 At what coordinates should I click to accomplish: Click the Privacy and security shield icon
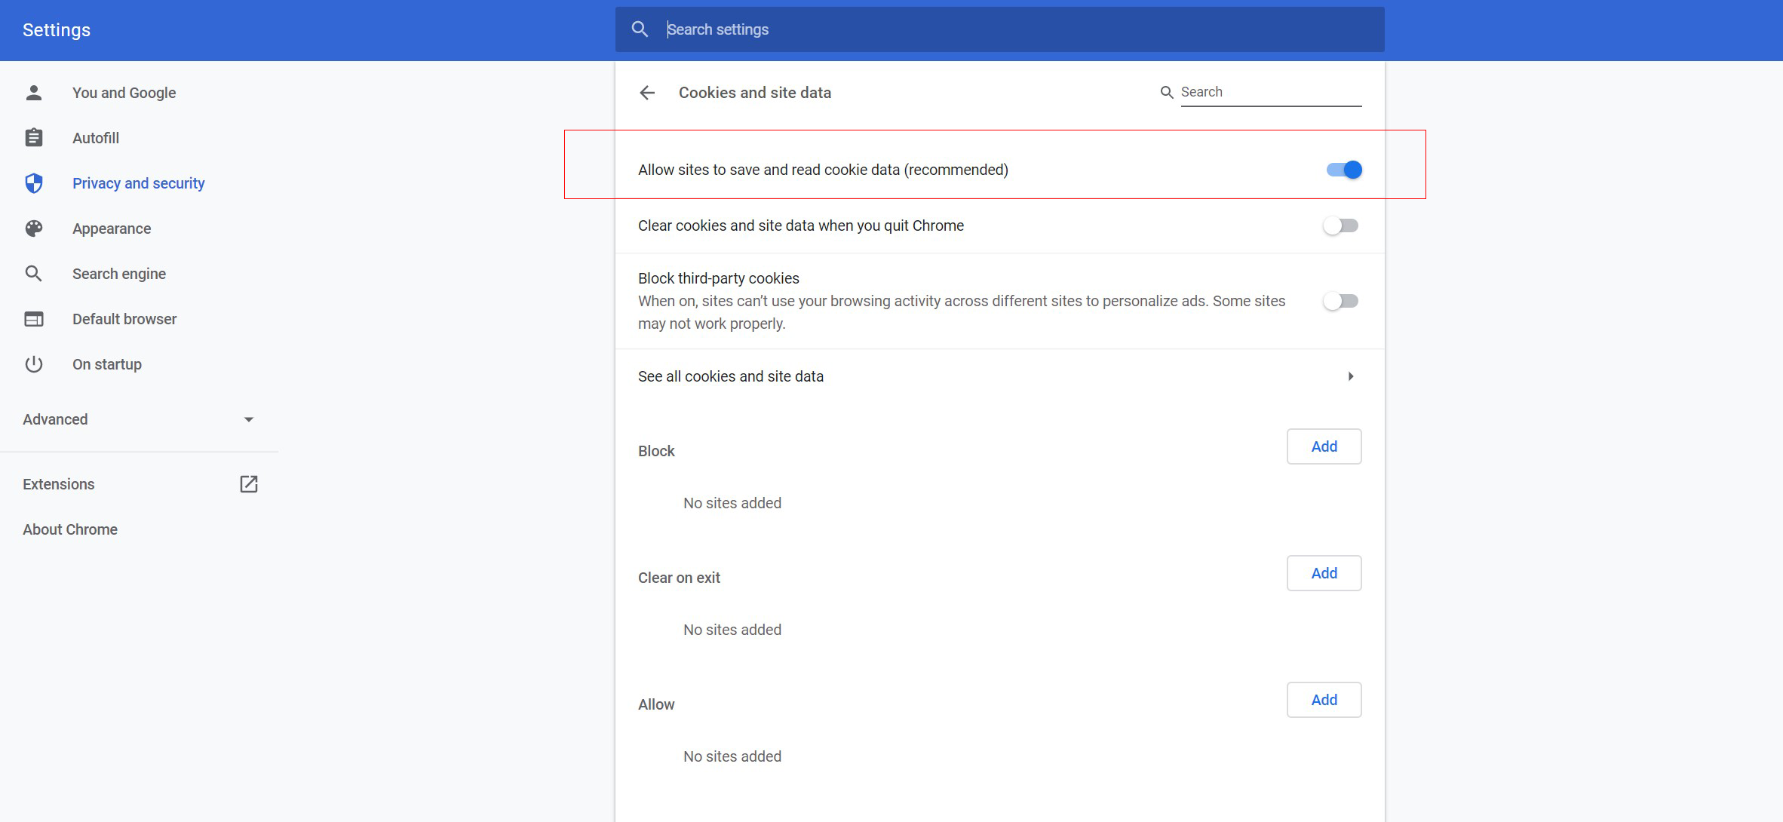pos(33,183)
